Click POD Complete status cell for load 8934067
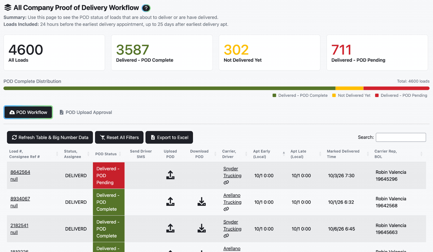The height and width of the screenshot is (252, 433). (109, 202)
